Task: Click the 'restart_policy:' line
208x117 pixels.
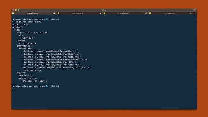Action: pos(28,78)
